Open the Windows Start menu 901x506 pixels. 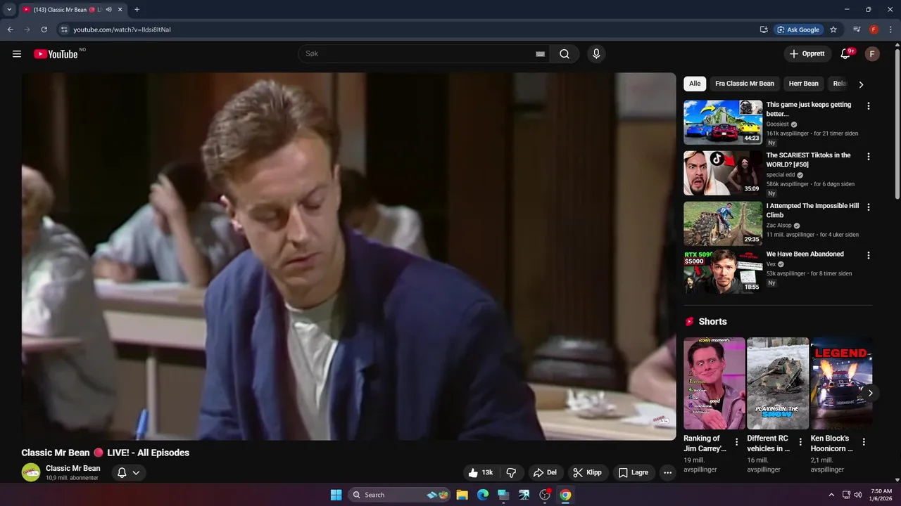(x=336, y=495)
